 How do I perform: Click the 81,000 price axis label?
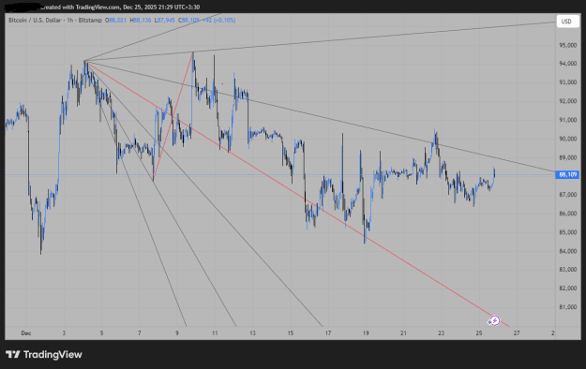click(567, 307)
